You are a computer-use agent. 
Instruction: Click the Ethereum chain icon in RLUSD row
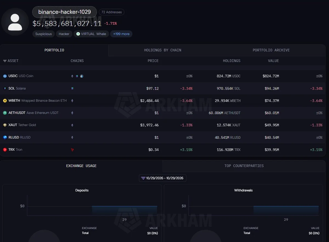tap(72, 138)
